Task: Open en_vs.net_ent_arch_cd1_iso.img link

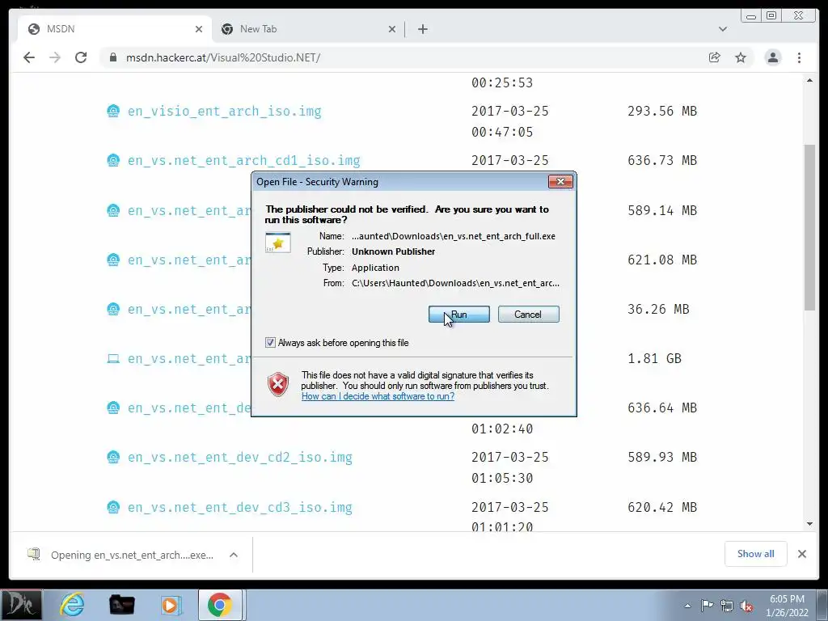Action: [244, 161]
